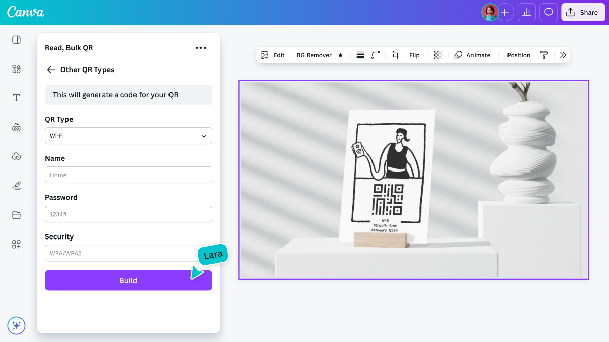Open the Design templates sidebar icon
609x342 pixels.
pos(16,40)
